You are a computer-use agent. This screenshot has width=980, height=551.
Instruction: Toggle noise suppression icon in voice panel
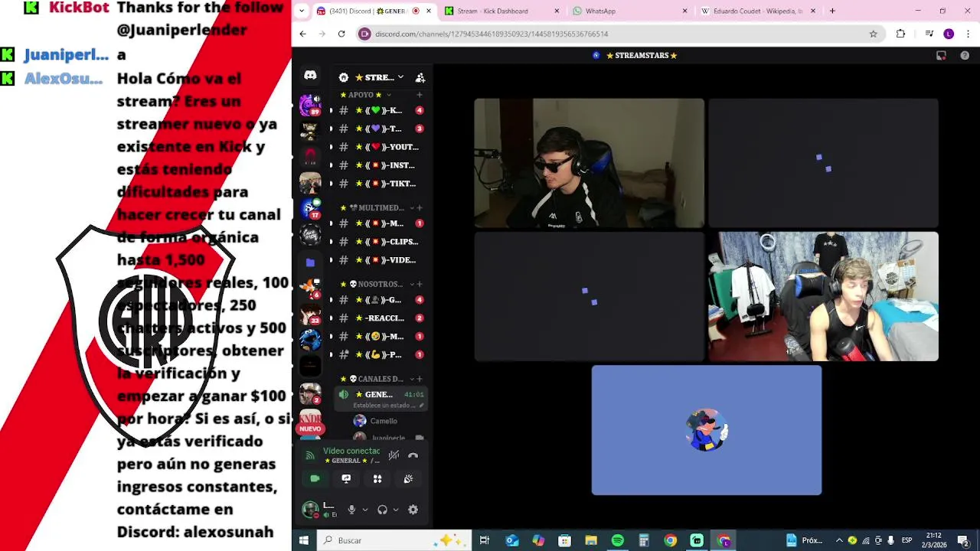394,455
